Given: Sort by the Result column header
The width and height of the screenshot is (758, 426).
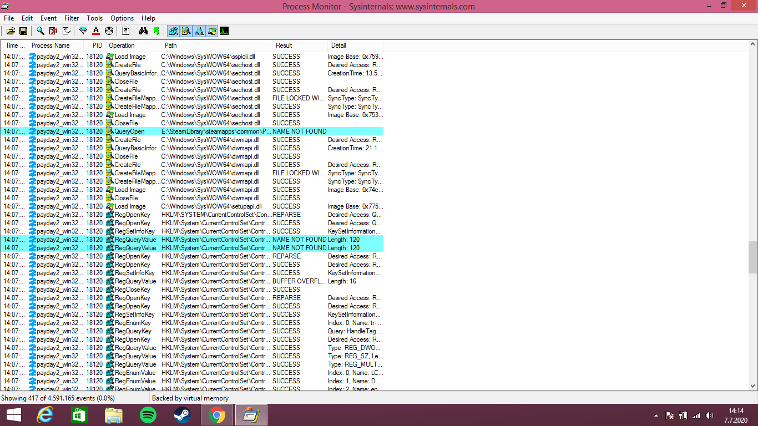Looking at the screenshot, I should [x=300, y=45].
